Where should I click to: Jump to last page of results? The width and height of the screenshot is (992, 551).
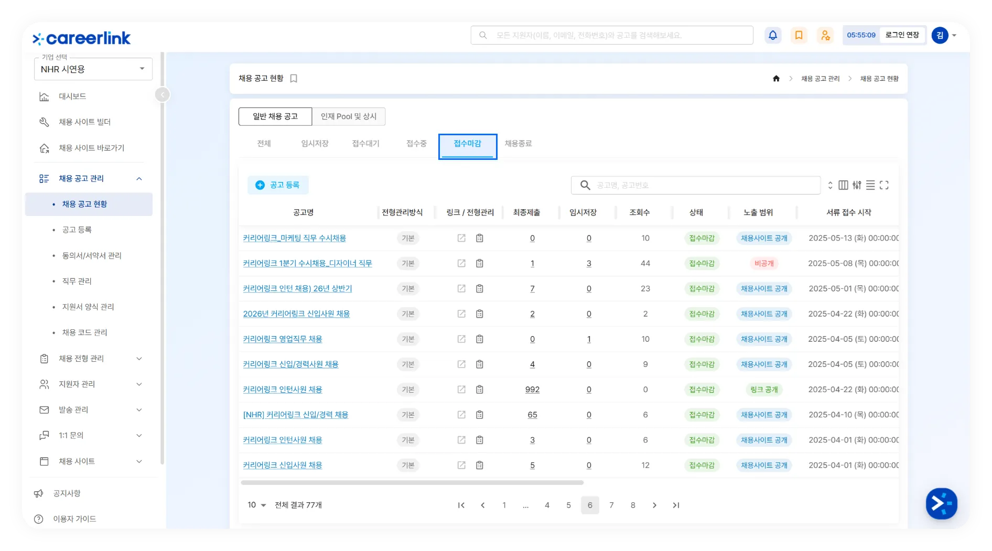click(676, 505)
